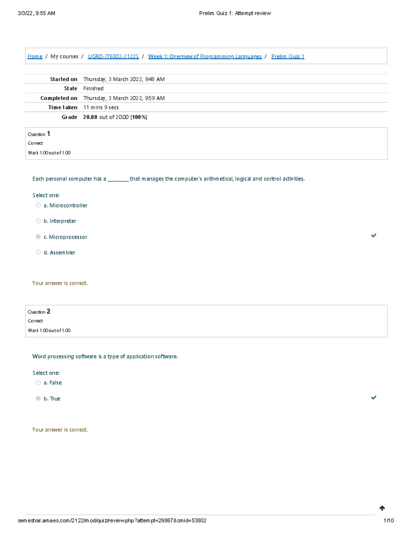Select False radio button in Question 2
The height and width of the screenshot is (534, 412).
click(x=38, y=383)
